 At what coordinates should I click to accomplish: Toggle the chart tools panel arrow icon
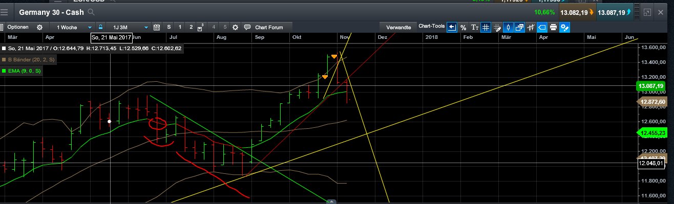[x=452, y=27]
